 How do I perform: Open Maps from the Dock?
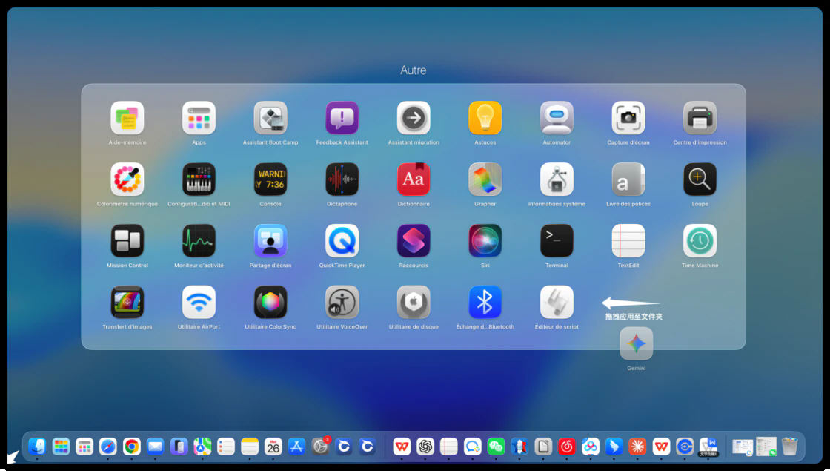(202, 447)
